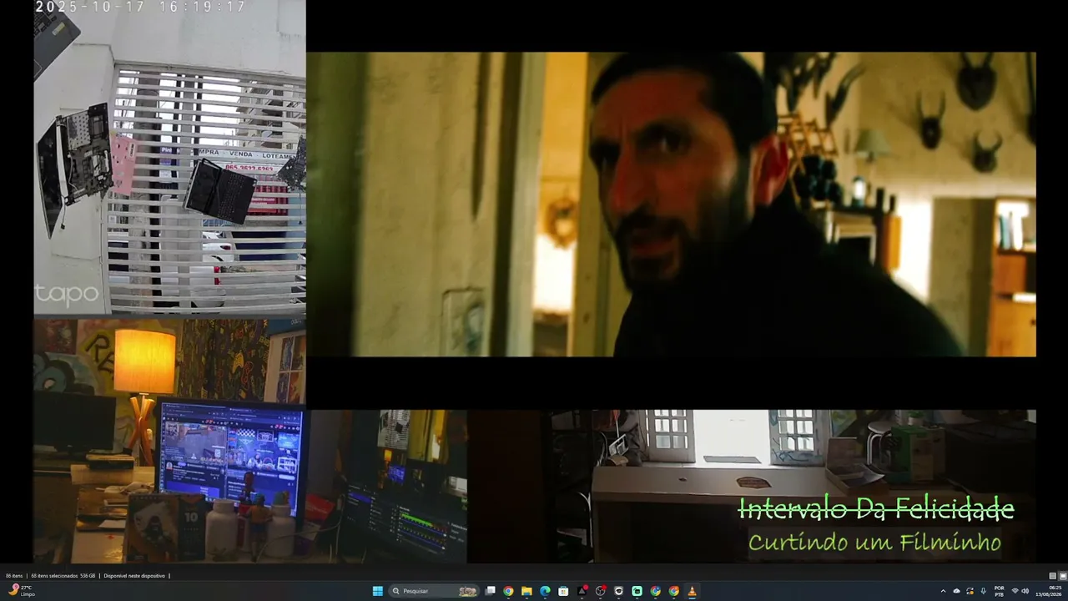Click the Pesquisar taskbar search box
This screenshot has width=1068, height=601.
coord(434,591)
